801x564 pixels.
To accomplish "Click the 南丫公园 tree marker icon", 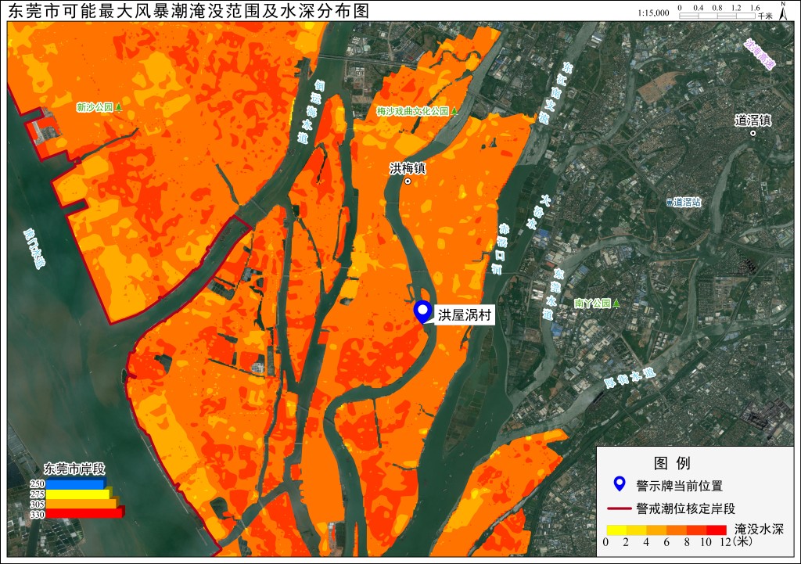I will [616, 303].
